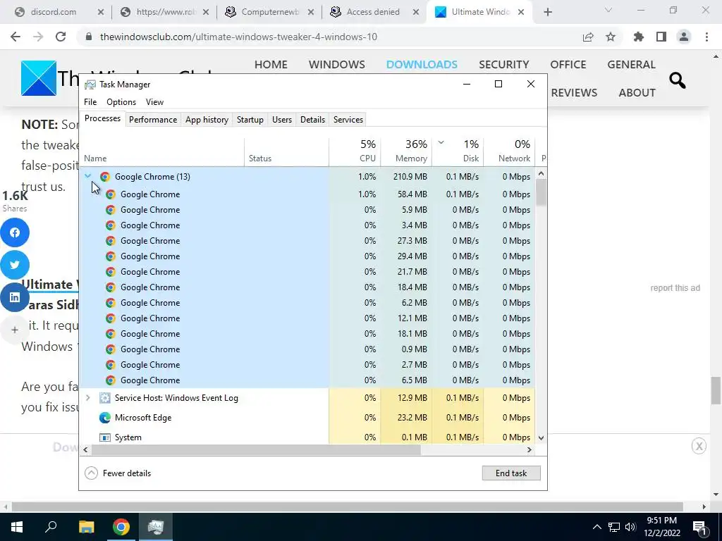The width and height of the screenshot is (722, 541).
Task: Share this page using Chrome share icon
Action: pyautogui.click(x=588, y=37)
